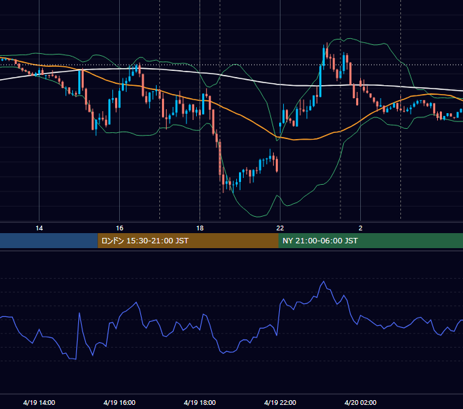Click the 4/19 14:00 lower axis label
This screenshot has height=409, width=463.
pyautogui.click(x=39, y=402)
